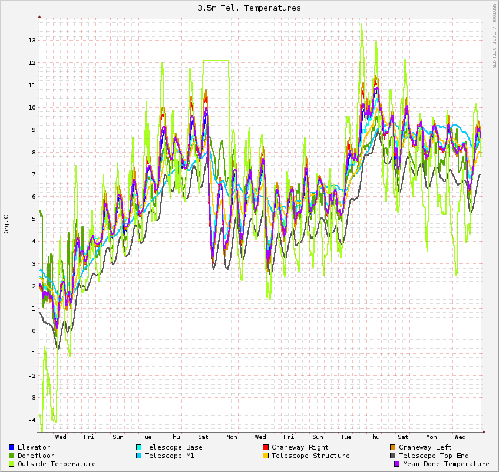This screenshot has width=499, height=472.
Task: Select the purple Mean Dome Temperature swatch
Action: 396,464
